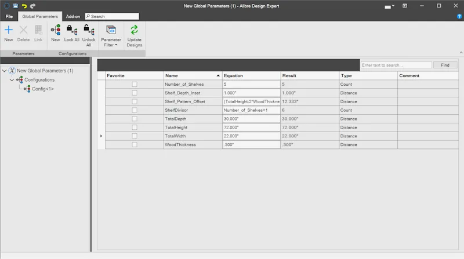Click the blue help question mark icon
Screen dimensions: 464x259
(459, 17)
